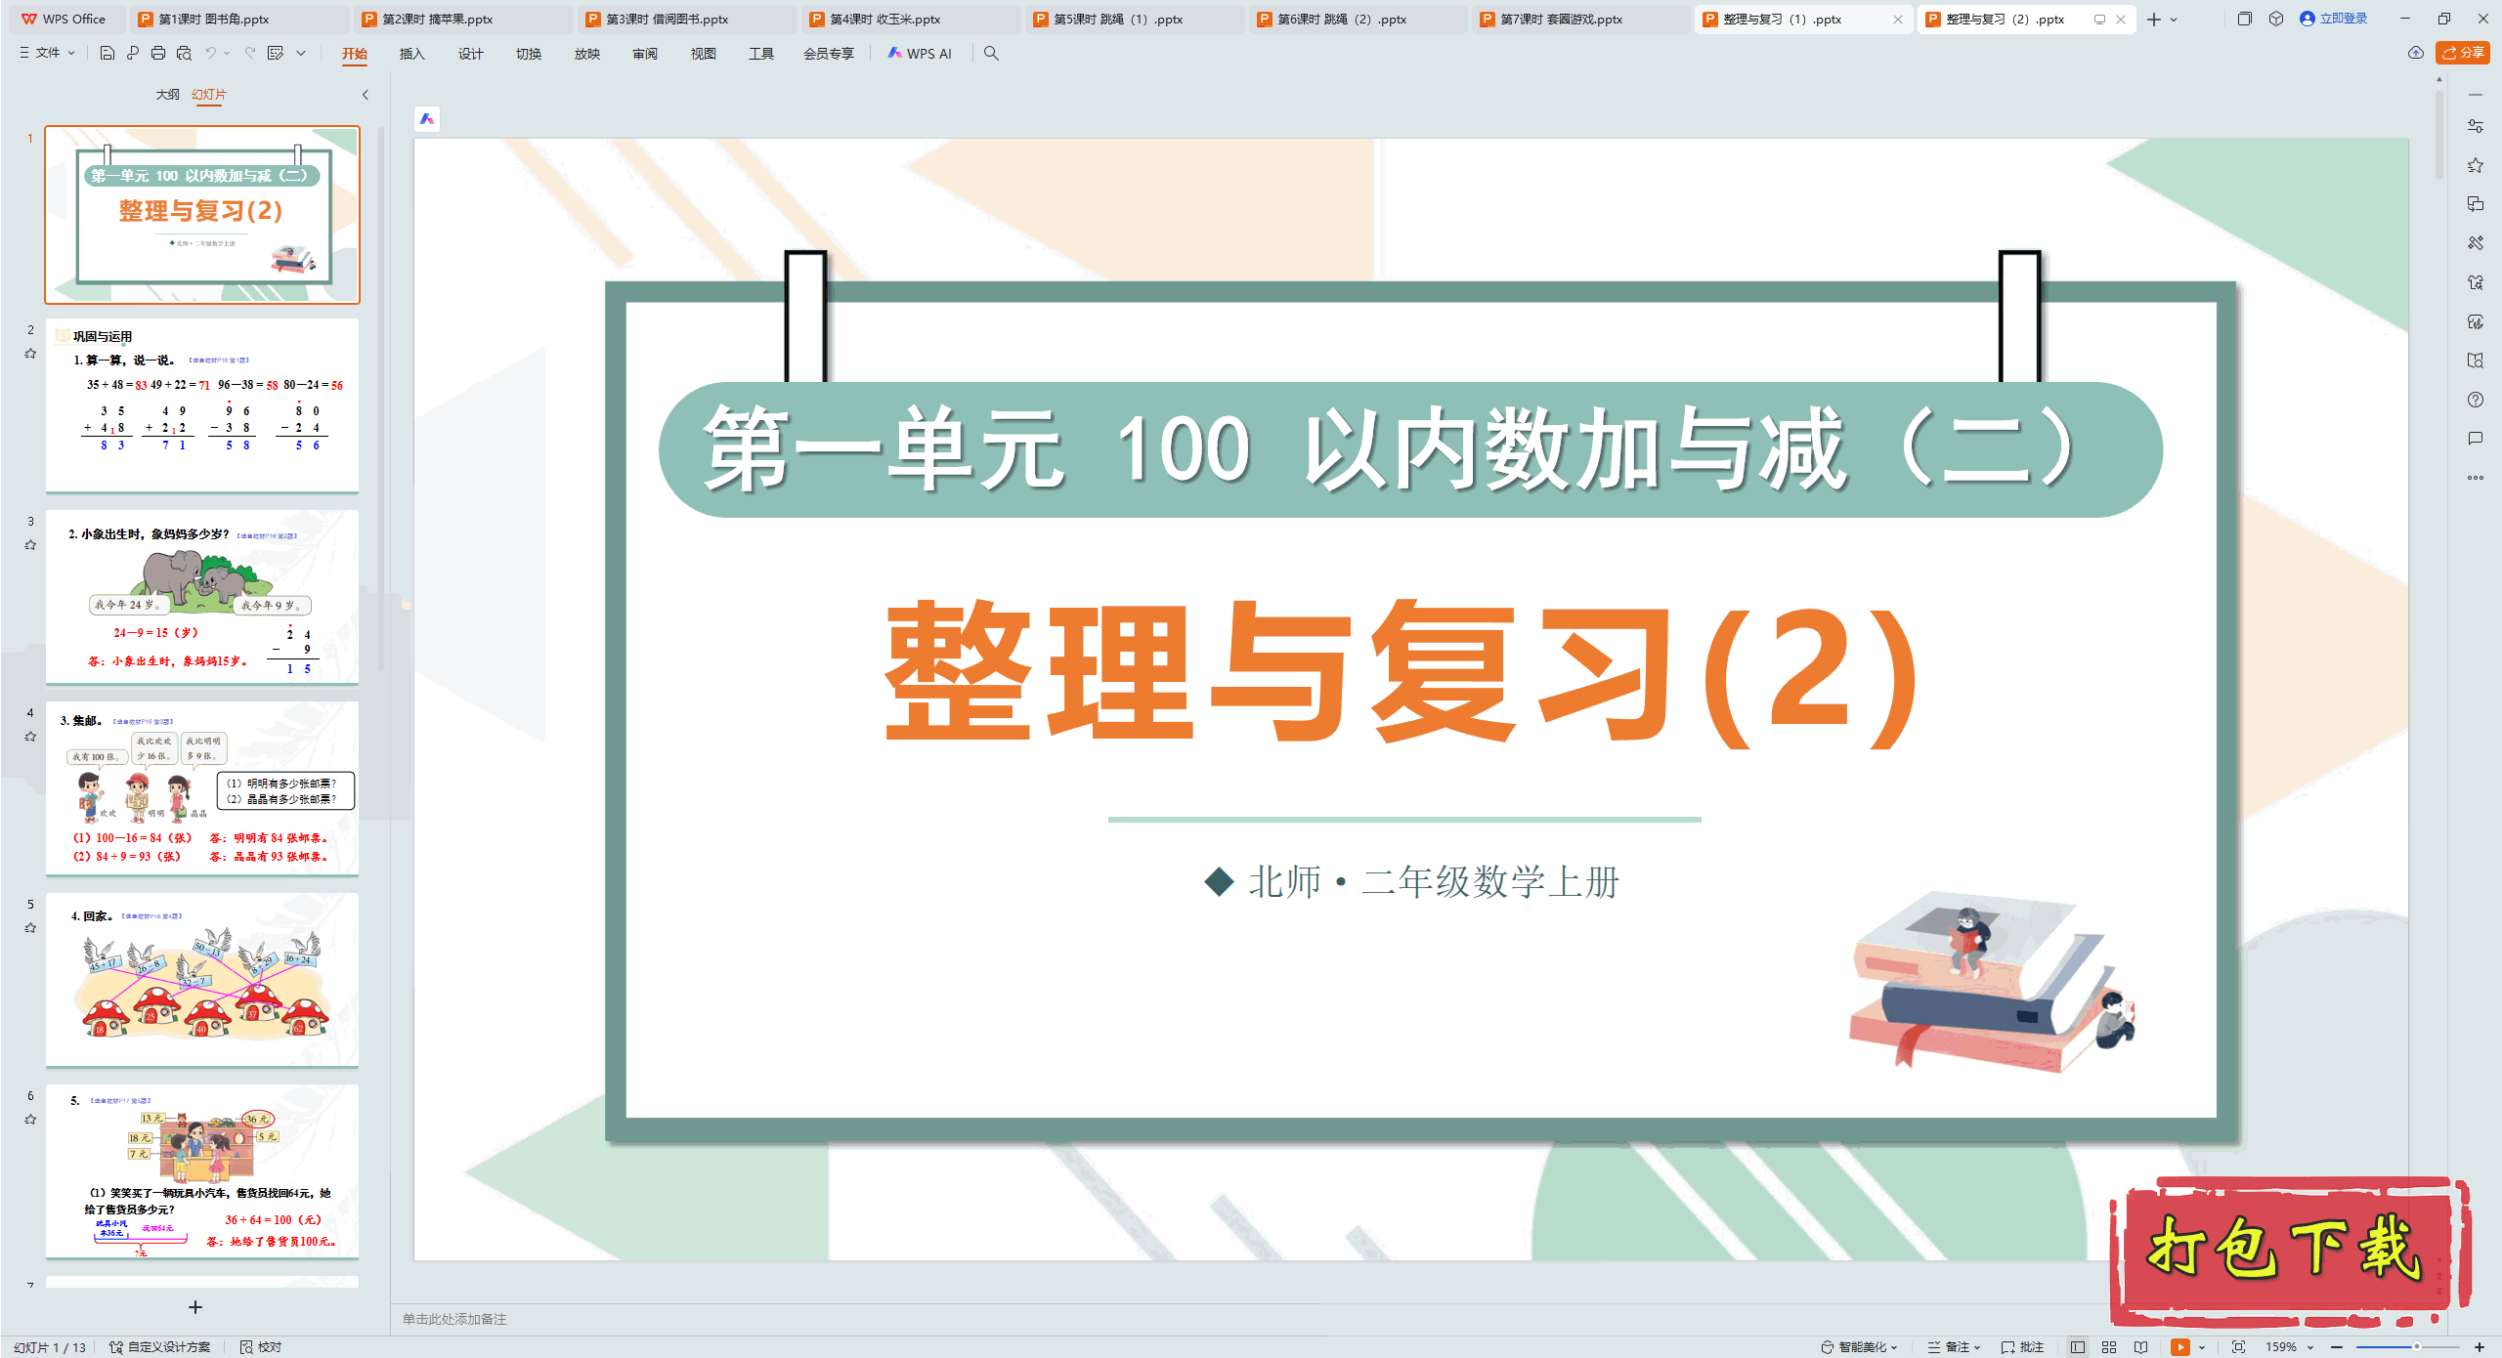Switch to the 插入 ribbon tab

click(x=410, y=54)
